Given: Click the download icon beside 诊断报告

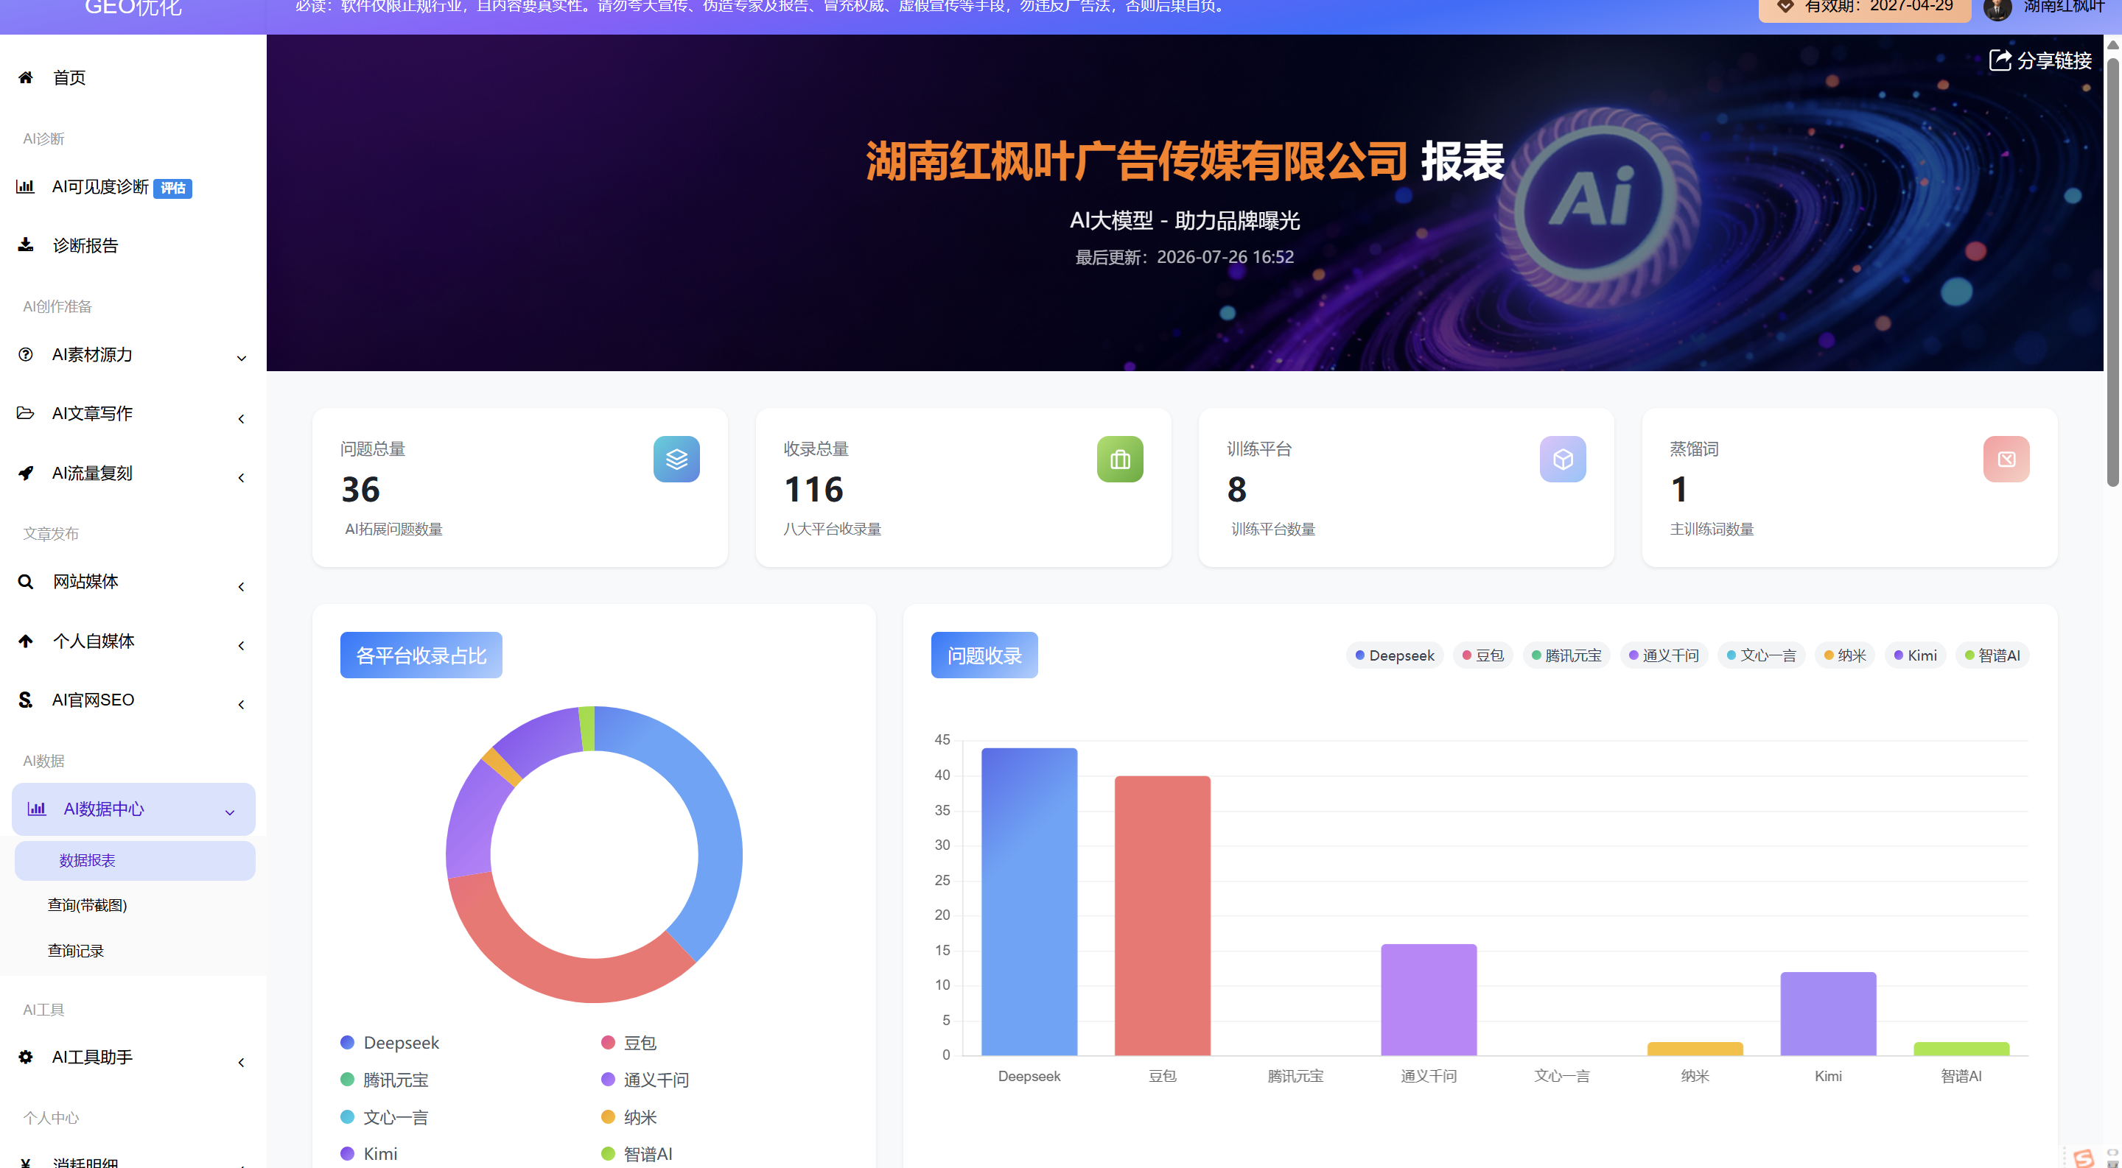Looking at the screenshot, I should click(26, 244).
